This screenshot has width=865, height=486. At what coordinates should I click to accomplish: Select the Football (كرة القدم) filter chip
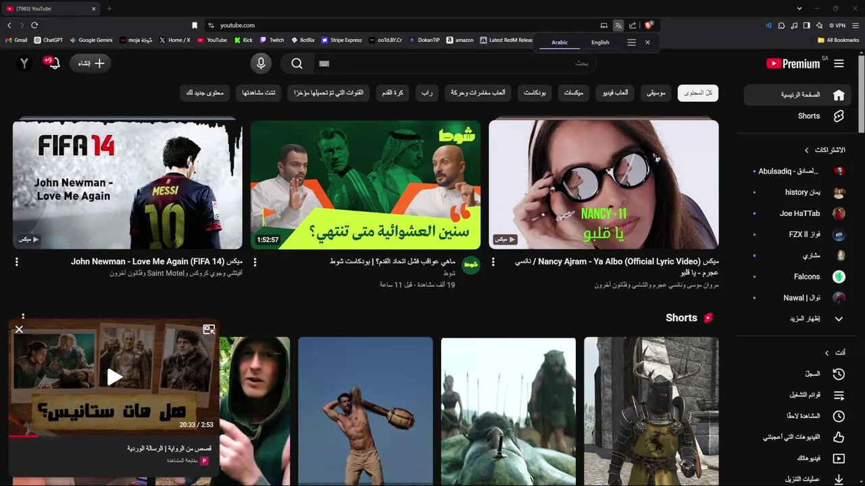tap(393, 93)
